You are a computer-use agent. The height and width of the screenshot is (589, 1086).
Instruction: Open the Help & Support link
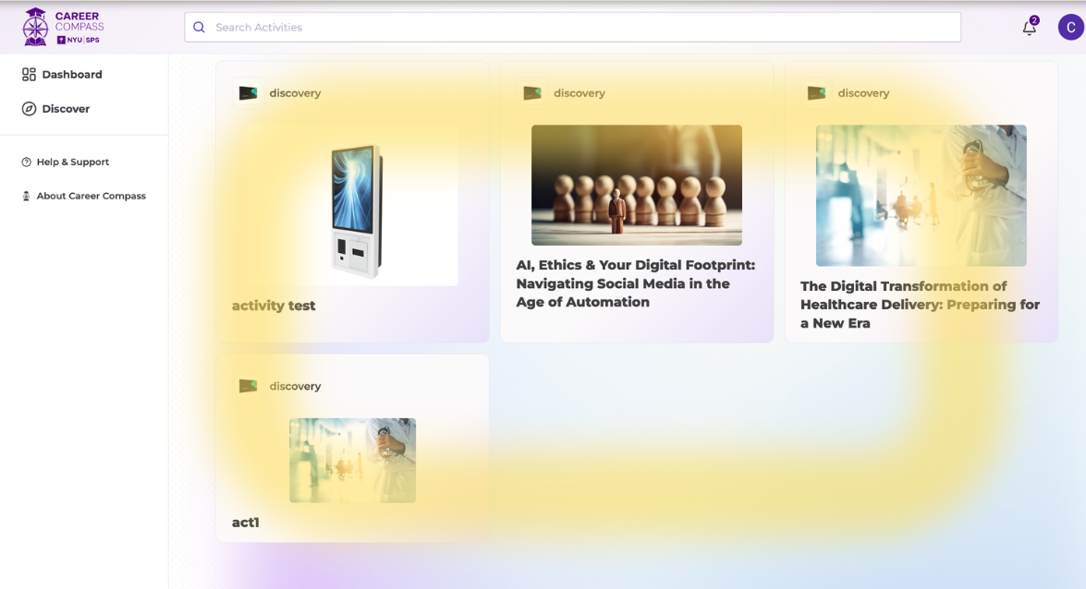coord(72,162)
